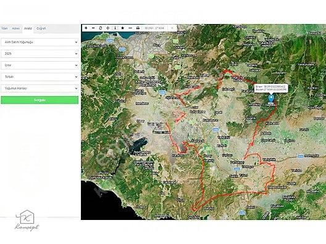Click the coordinate field in map toolbar
326x244 pixels.
coord(155,28)
